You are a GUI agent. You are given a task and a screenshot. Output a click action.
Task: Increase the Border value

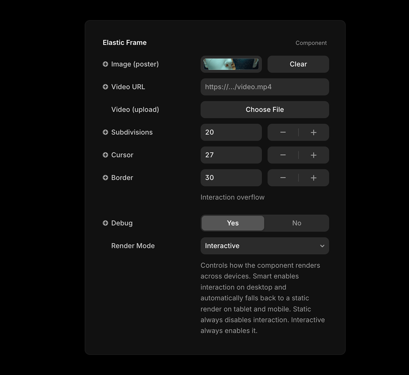click(313, 178)
